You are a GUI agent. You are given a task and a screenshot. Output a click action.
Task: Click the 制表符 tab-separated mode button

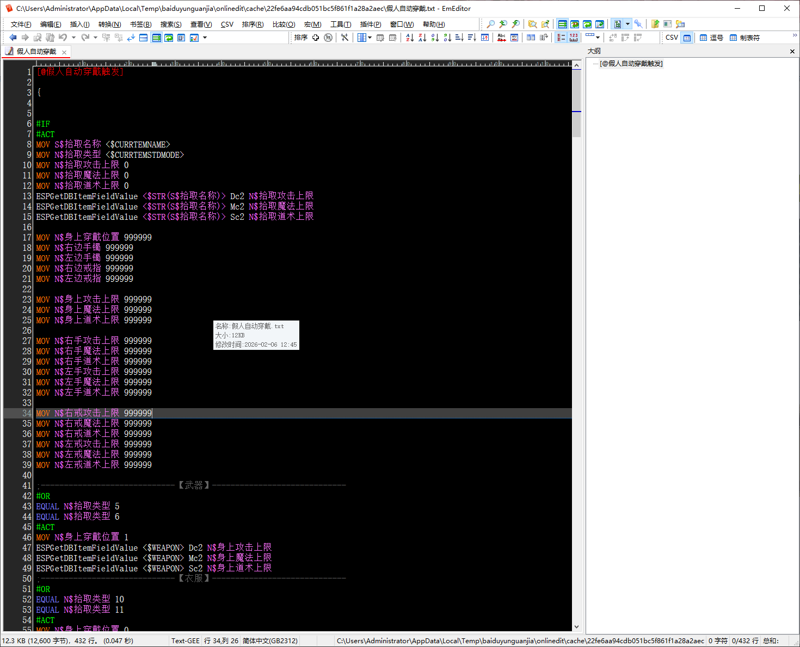(x=744, y=38)
